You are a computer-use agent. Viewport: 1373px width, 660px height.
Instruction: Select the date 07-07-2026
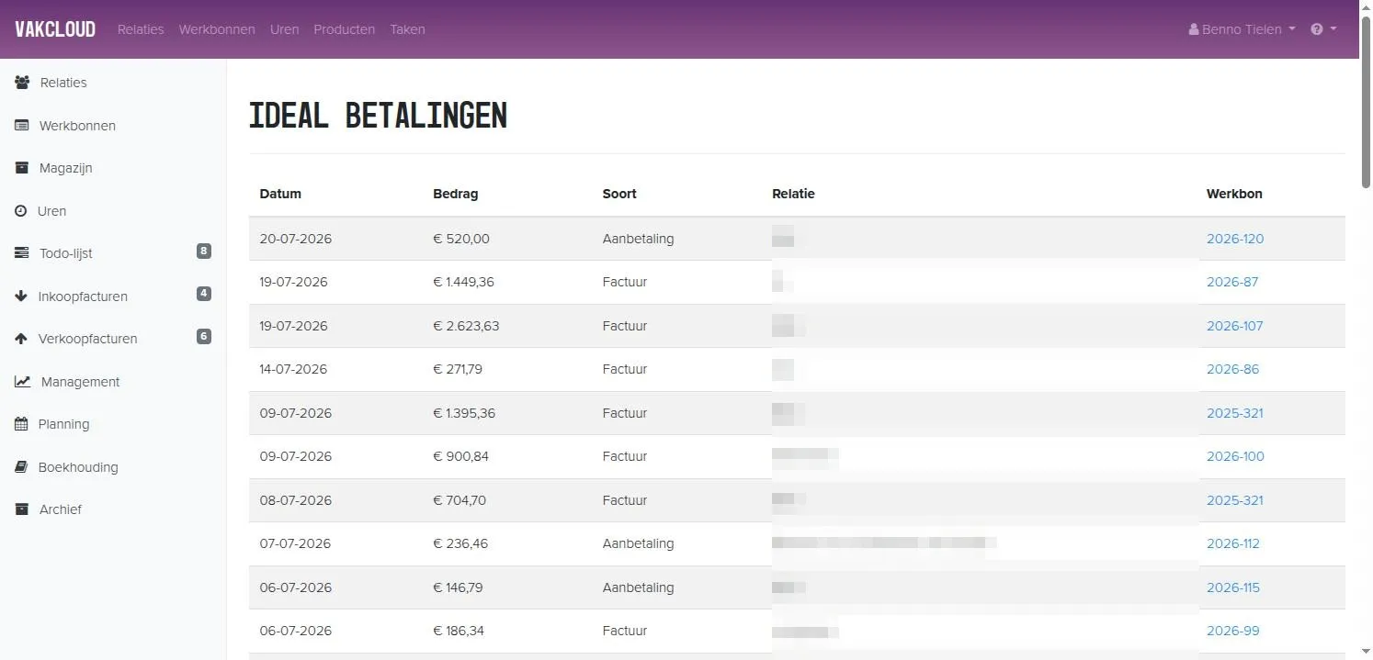coord(295,543)
